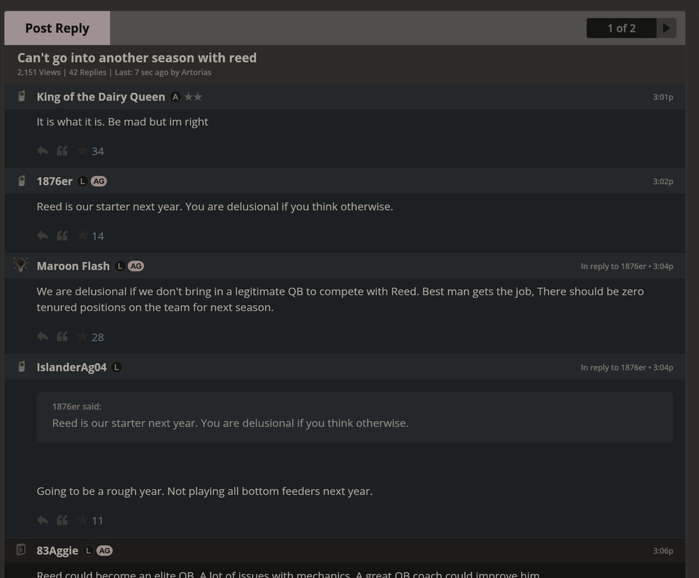This screenshot has height=578, width=699.
Task: Open the 83Aggie username link
Action: click(x=57, y=551)
